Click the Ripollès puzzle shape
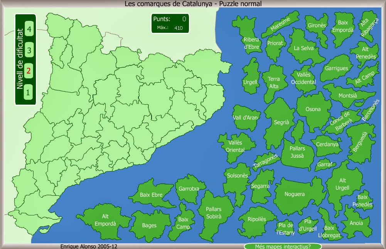386x249 pixels. (256, 219)
